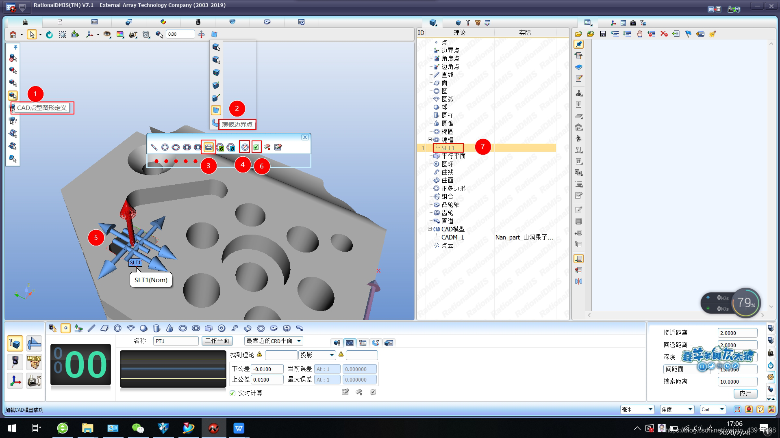Select the cylinder feature icon in measure toolbar

click(x=156, y=328)
